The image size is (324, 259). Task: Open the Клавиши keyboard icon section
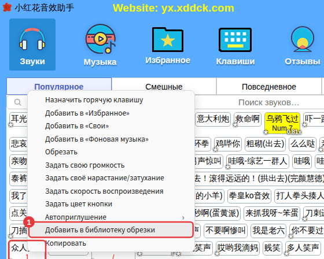[x=235, y=45]
